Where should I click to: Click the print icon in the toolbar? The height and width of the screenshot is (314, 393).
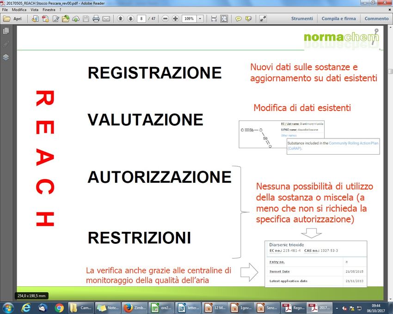(x=96, y=19)
